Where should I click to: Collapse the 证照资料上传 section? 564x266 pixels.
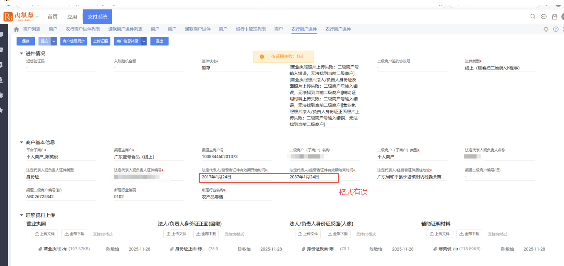pos(21,215)
